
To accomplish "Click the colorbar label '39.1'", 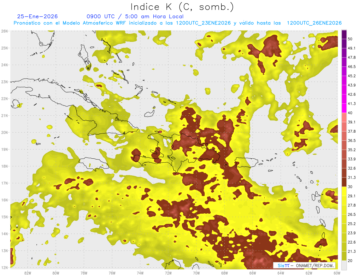I will tap(352, 122).
